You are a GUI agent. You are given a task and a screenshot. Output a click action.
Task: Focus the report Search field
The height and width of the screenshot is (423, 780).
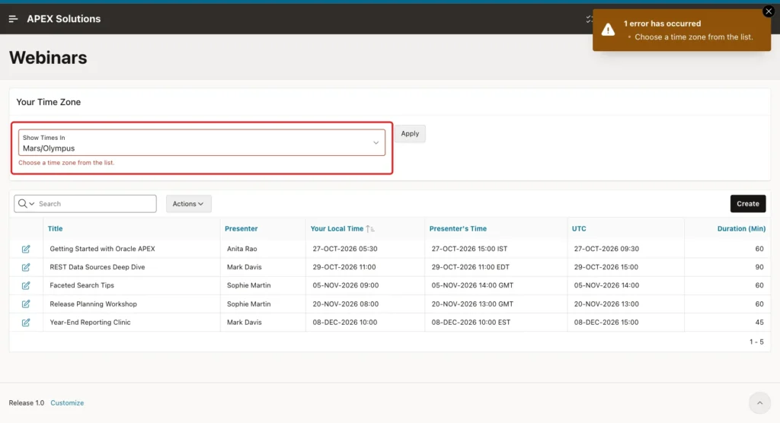[x=97, y=204]
